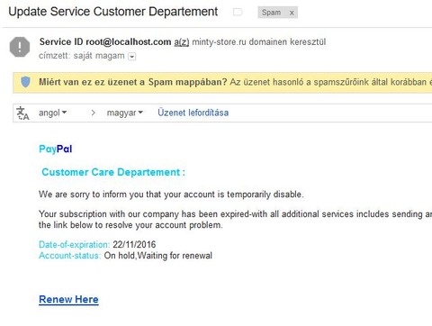This screenshot has width=432, height=326.
Task: Click the Customer Care Departement heading
Action: (x=113, y=172)
